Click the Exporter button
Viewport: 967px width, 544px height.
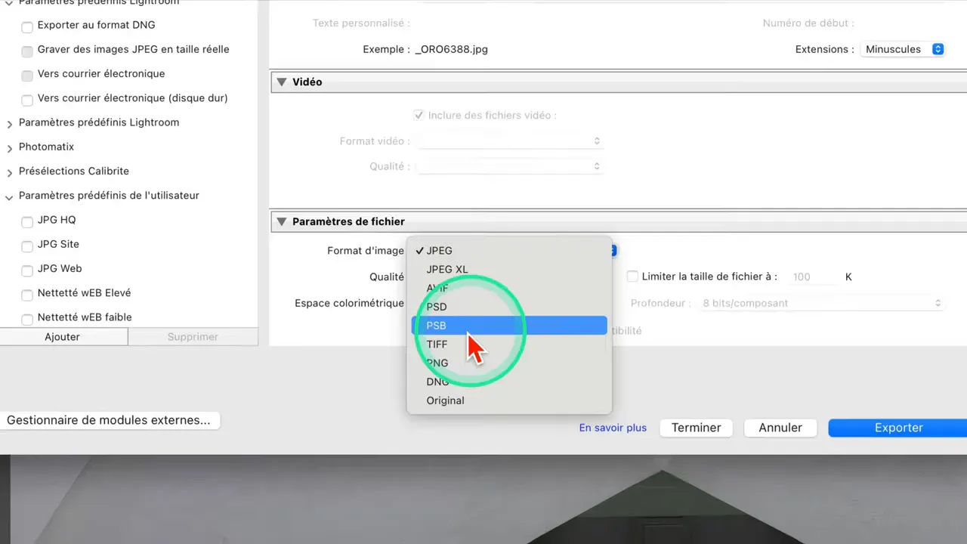(897, 428)
